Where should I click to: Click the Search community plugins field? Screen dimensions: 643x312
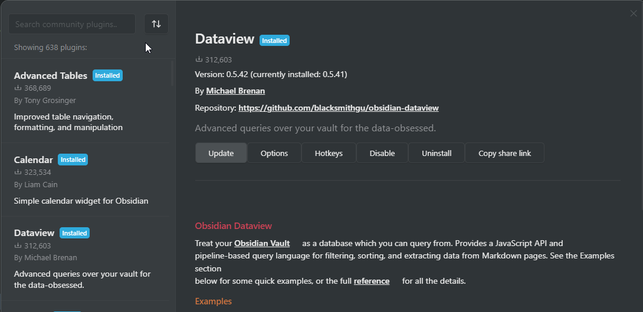click(72, 24)
